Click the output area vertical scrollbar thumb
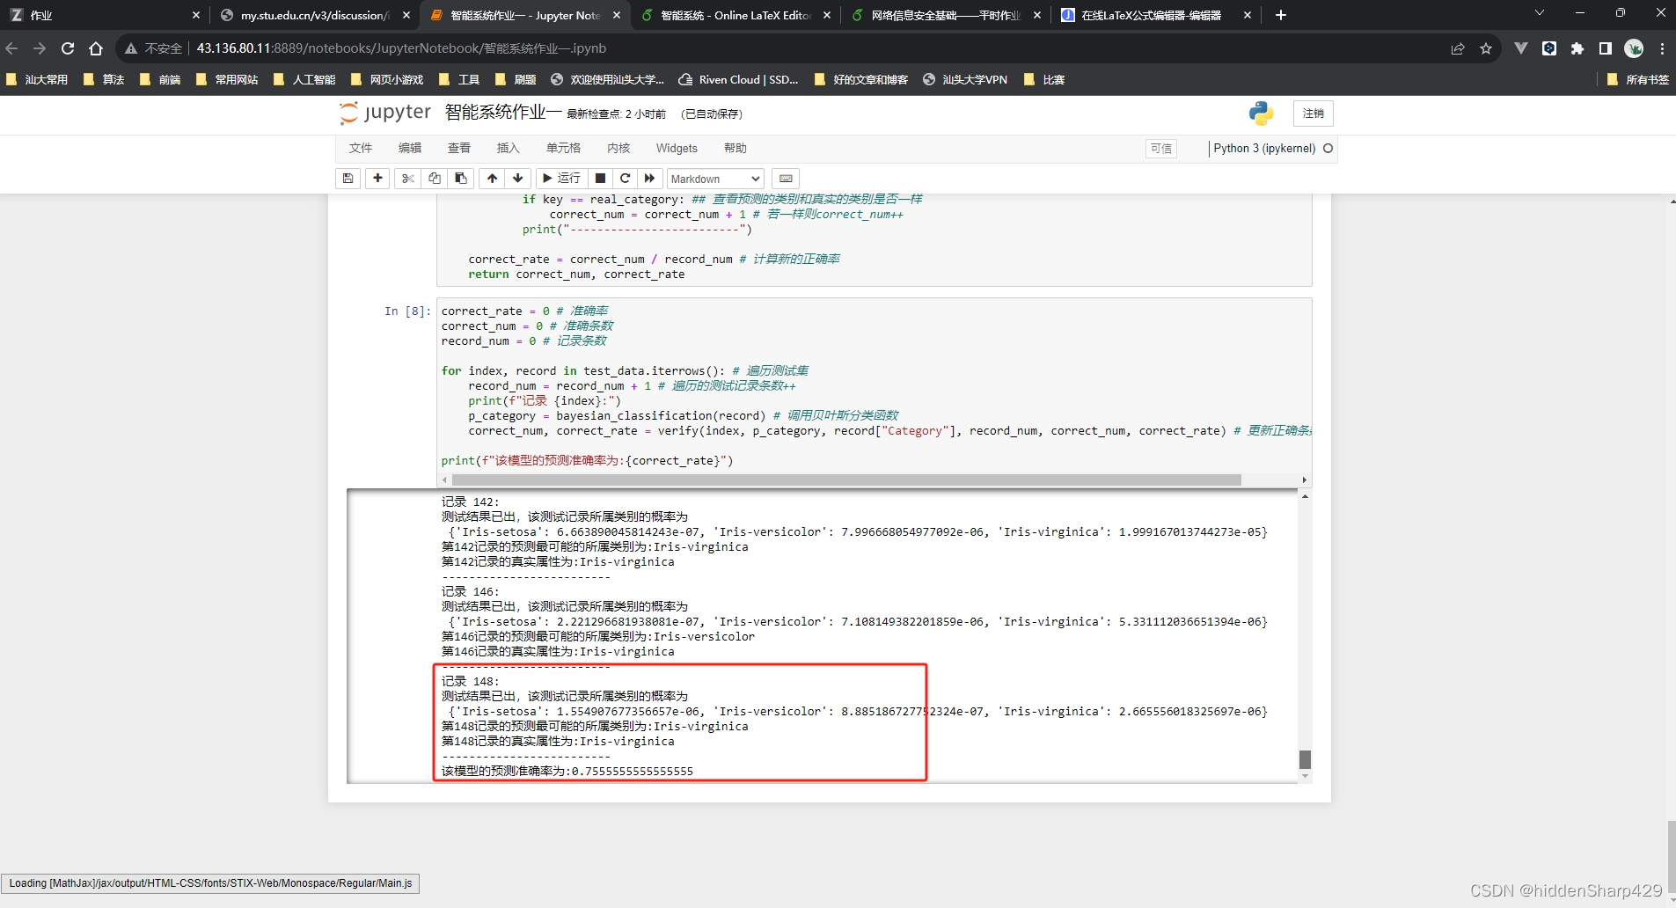The width and height of the screenshot is (1676, 908). pos(1305,759)
